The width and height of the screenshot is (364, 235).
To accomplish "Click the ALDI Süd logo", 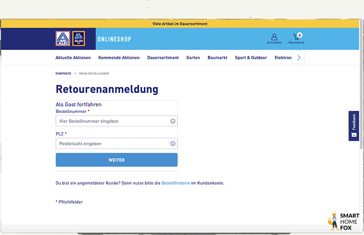I will 79,39.
